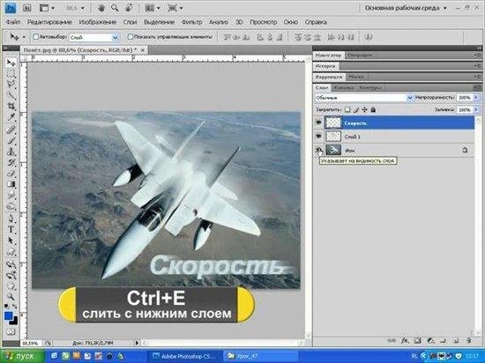The image size is (485, 363).
Task: Click the Rotate View tool in application bar
Action: tap(129, 8)
